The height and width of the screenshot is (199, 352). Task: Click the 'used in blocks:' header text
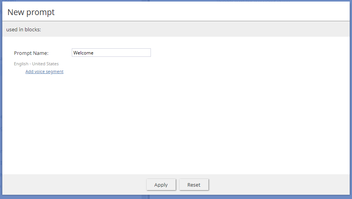tap(24, 29)
